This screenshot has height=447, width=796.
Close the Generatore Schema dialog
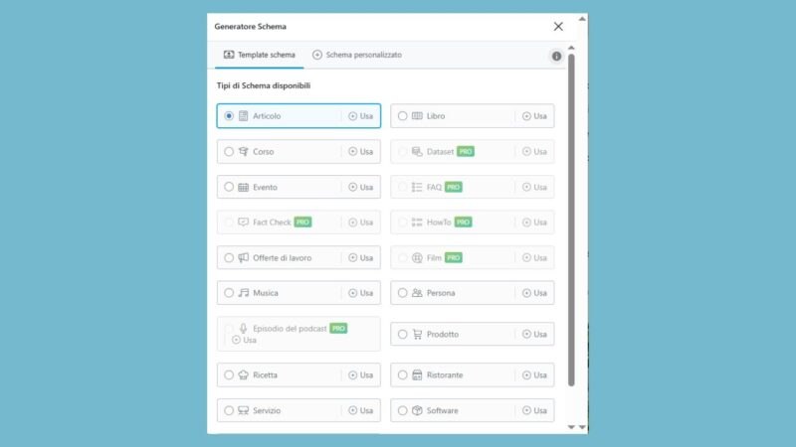point(558,27)
